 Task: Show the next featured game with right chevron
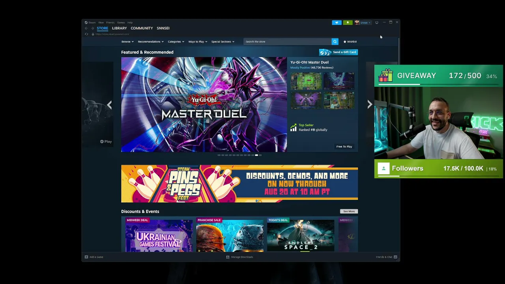370,105
